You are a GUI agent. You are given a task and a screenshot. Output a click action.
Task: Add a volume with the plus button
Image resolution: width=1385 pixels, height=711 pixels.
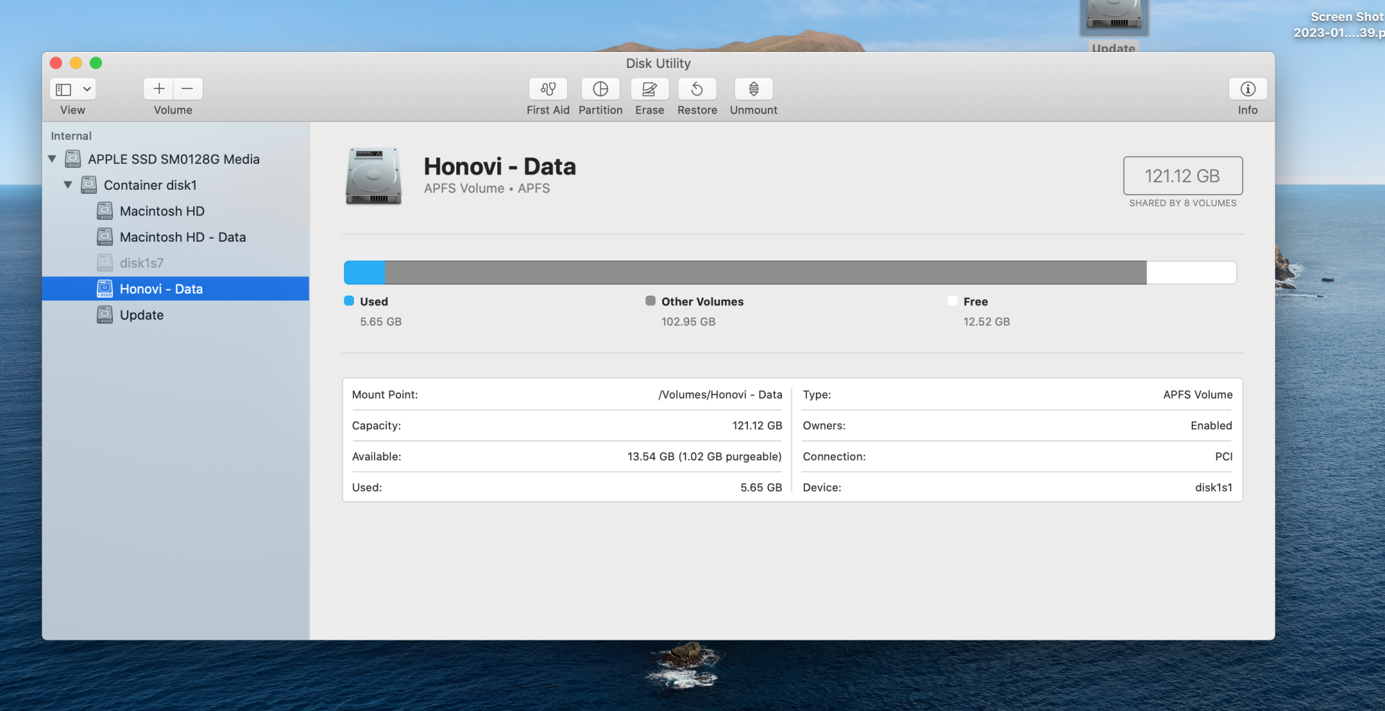pos(159,89)
